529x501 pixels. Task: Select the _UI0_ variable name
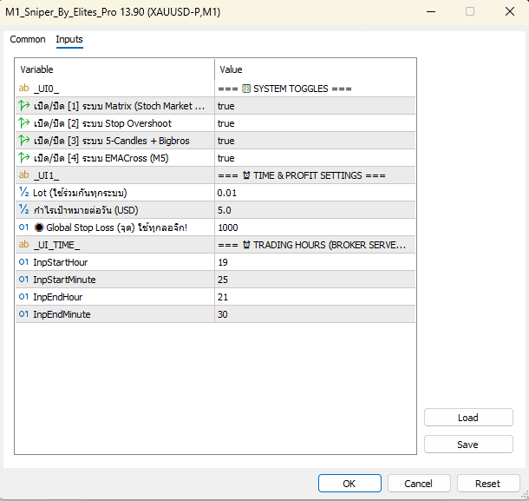tap(47, 89)
